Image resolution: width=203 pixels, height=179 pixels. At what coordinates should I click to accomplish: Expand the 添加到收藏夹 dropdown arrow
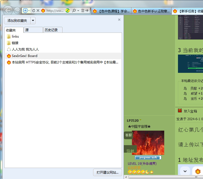coord(33,21)
